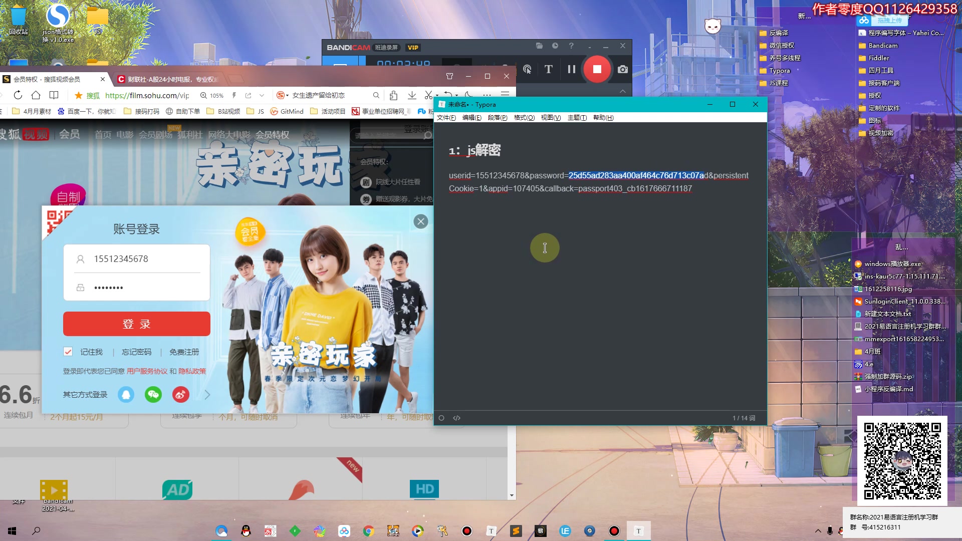Toggle Typora source code mode
962x541 pixels.
(456, 418)
